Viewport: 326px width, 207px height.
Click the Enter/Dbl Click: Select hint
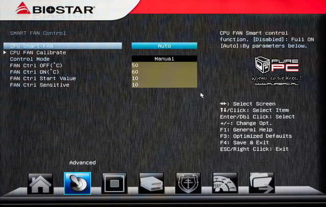click(x=257, y=116)
